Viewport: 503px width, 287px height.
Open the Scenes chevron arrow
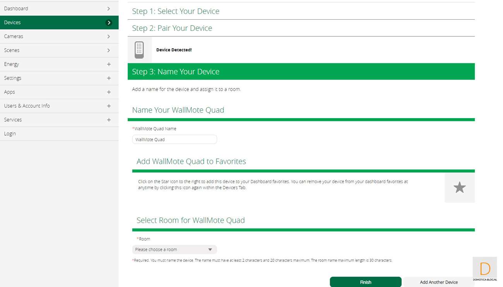click(x=109, y=51)
